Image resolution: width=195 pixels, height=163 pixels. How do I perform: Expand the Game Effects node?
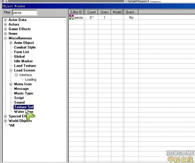coord(5,29)
